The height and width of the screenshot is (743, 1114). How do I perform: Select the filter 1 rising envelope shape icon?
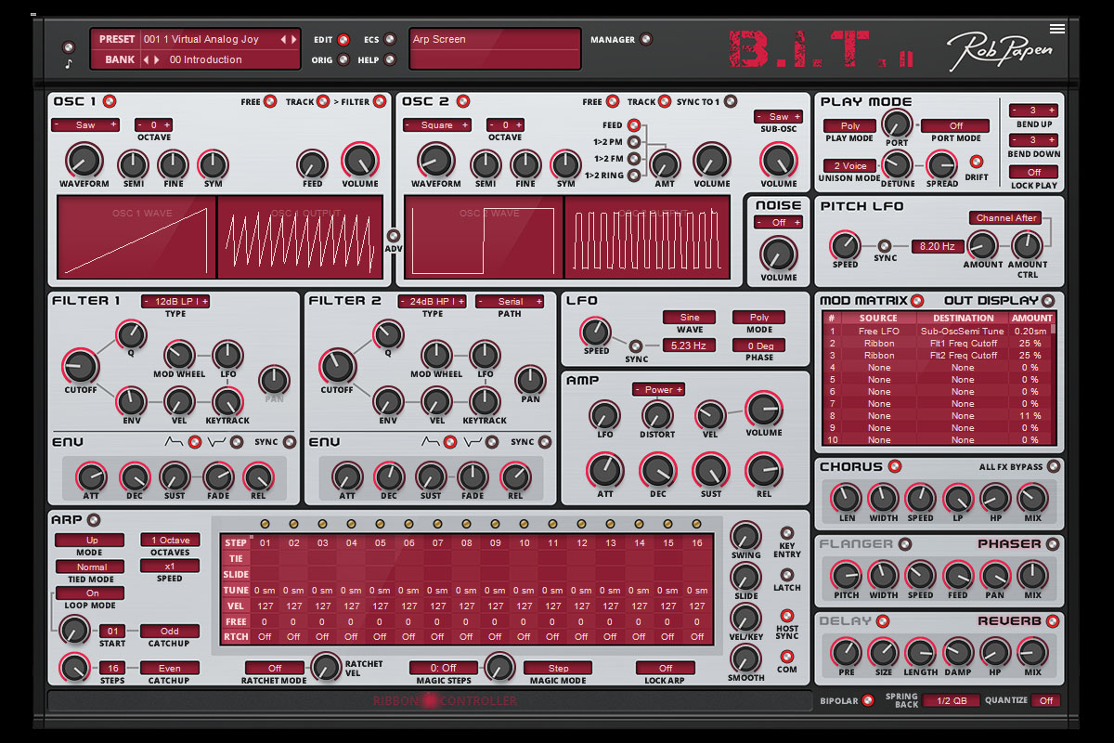175,442
